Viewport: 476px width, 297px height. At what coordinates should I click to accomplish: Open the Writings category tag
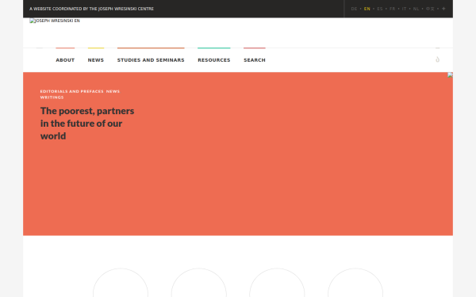coord(52,97)
